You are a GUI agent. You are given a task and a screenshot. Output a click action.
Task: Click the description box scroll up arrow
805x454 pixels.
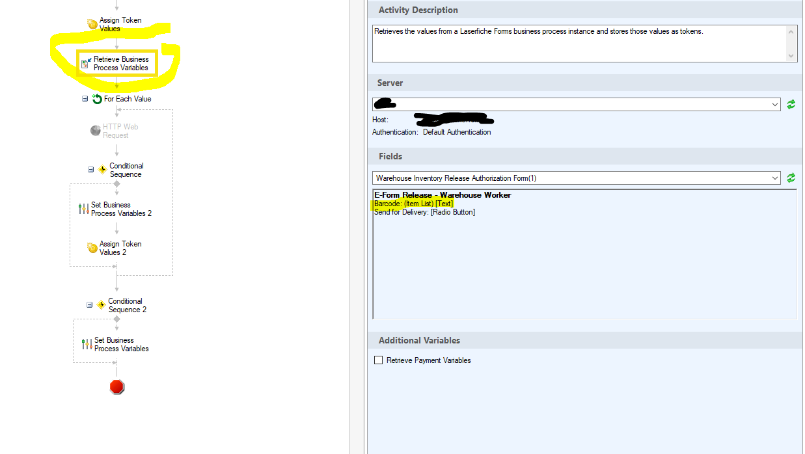coord(791,31)
